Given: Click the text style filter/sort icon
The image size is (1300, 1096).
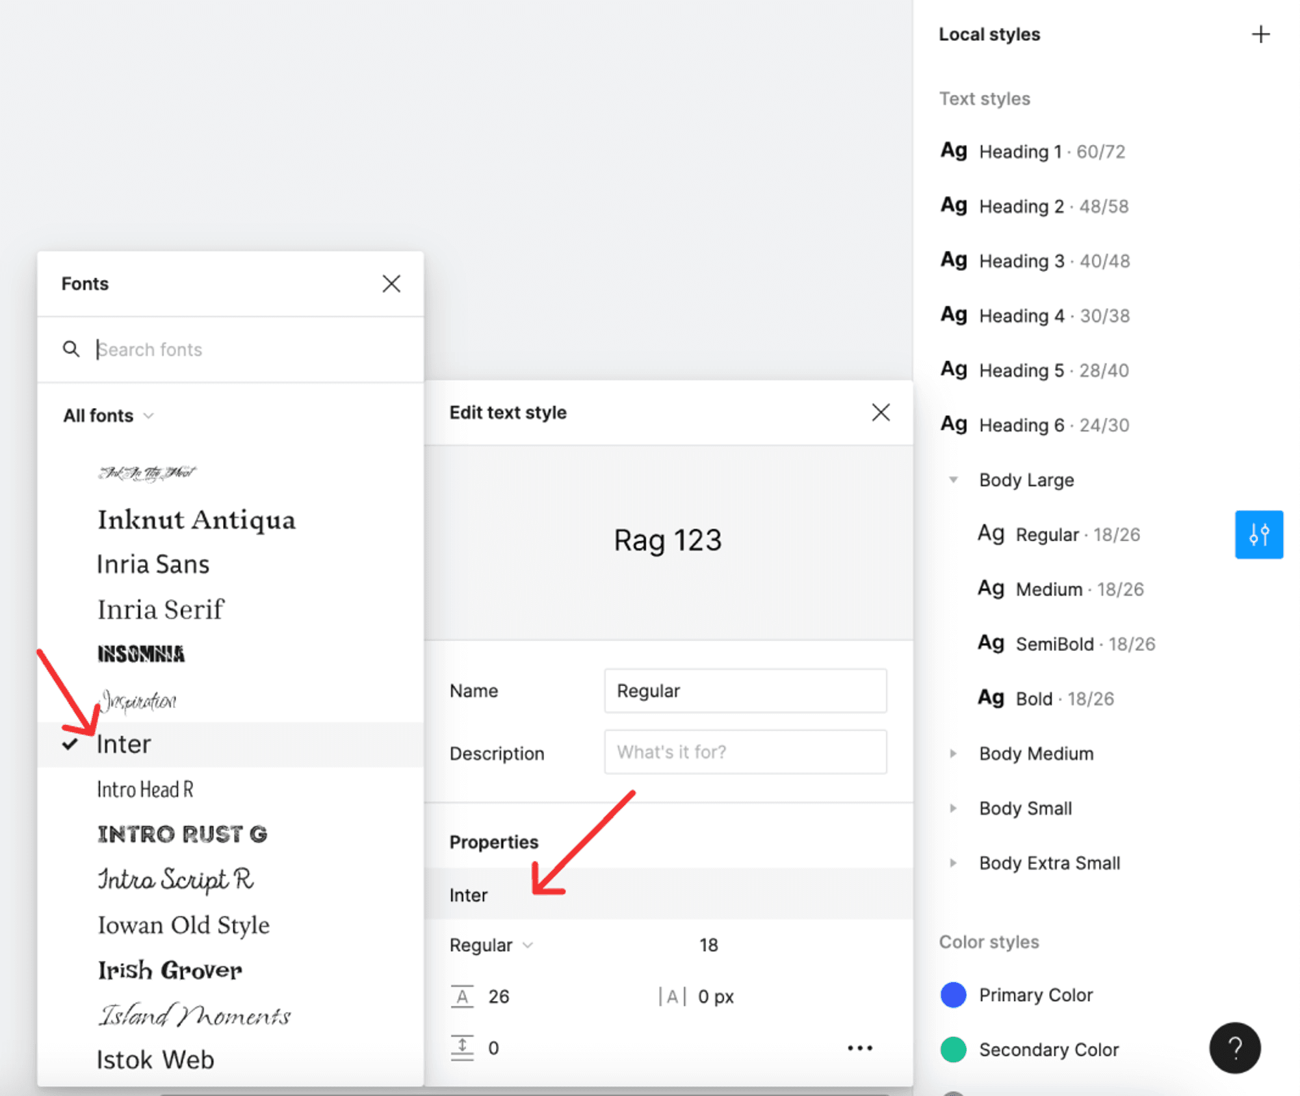Looking at the screenshot, I should pos(1260,533).
